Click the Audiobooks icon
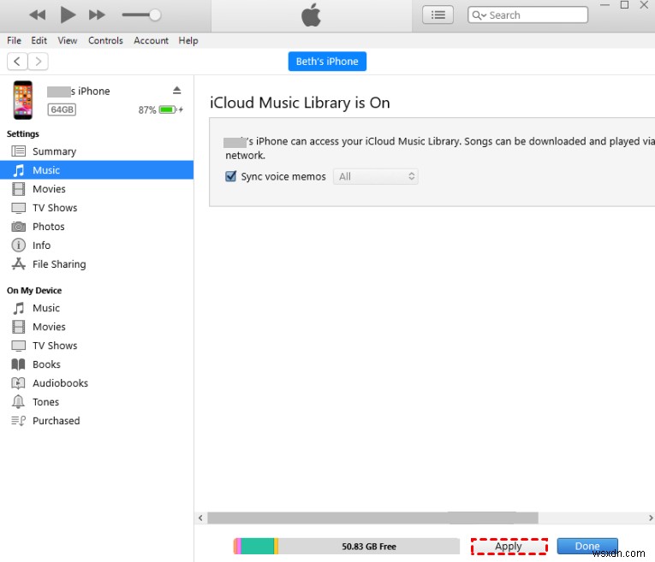This screenshot has width=655, height=562. (18, 383)
